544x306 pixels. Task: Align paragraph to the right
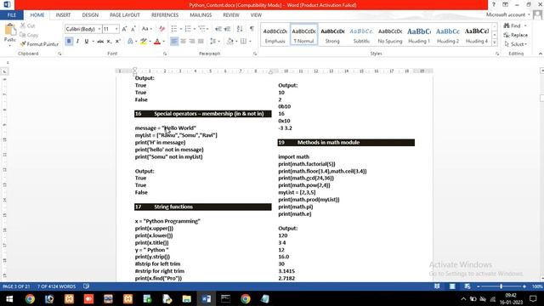click(192, 42)
